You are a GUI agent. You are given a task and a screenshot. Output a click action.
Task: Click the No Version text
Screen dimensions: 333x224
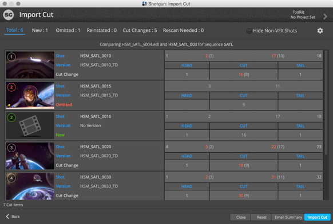pos(90,125)
